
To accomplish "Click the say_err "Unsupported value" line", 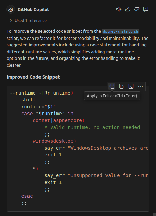I will coord(97,175).
